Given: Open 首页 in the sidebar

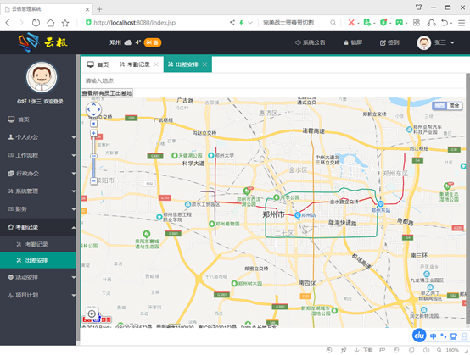Looking at the screenshot, I should (38, 119).
